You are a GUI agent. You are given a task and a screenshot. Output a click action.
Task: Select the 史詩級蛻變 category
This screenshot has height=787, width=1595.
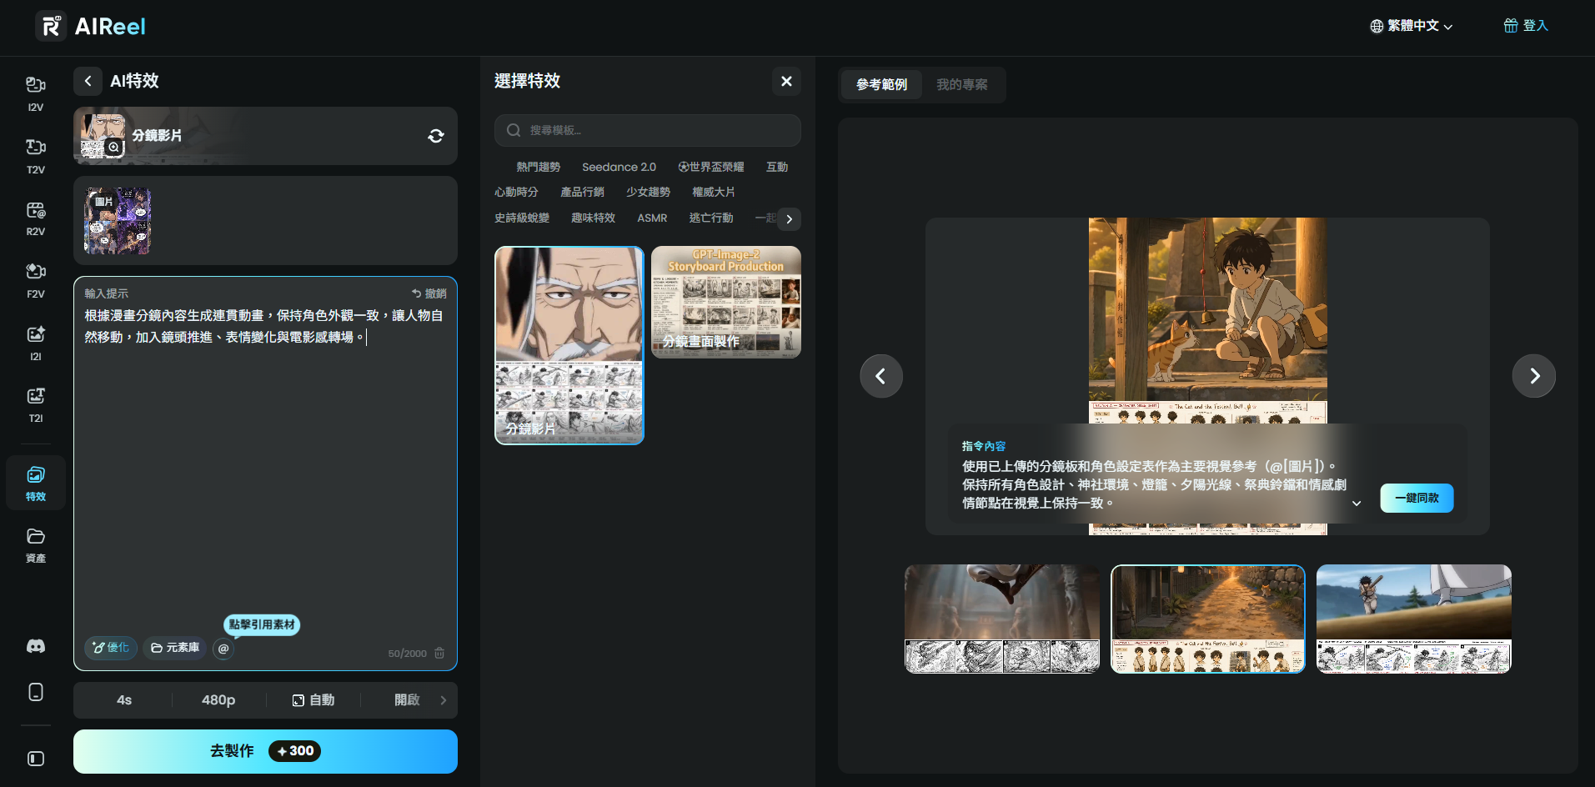(x=522, y=218)
